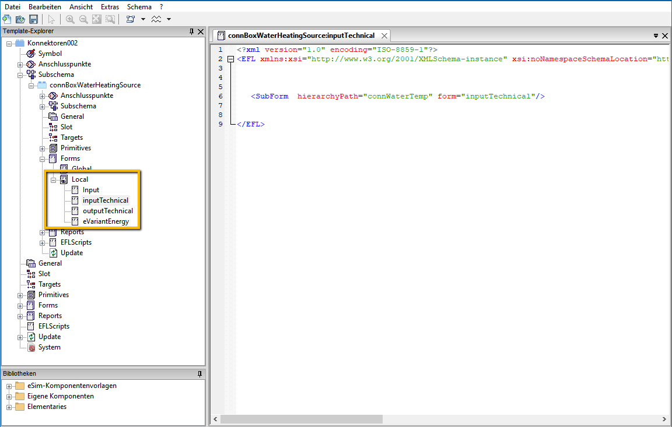
Task: Select Konnektoren002 in the tree
Action: [x=52, y=43]
